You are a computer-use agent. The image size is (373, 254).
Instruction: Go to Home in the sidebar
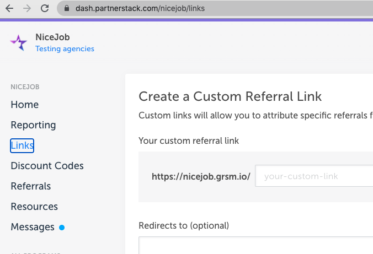pyautogui.click(x=25, y=105)
